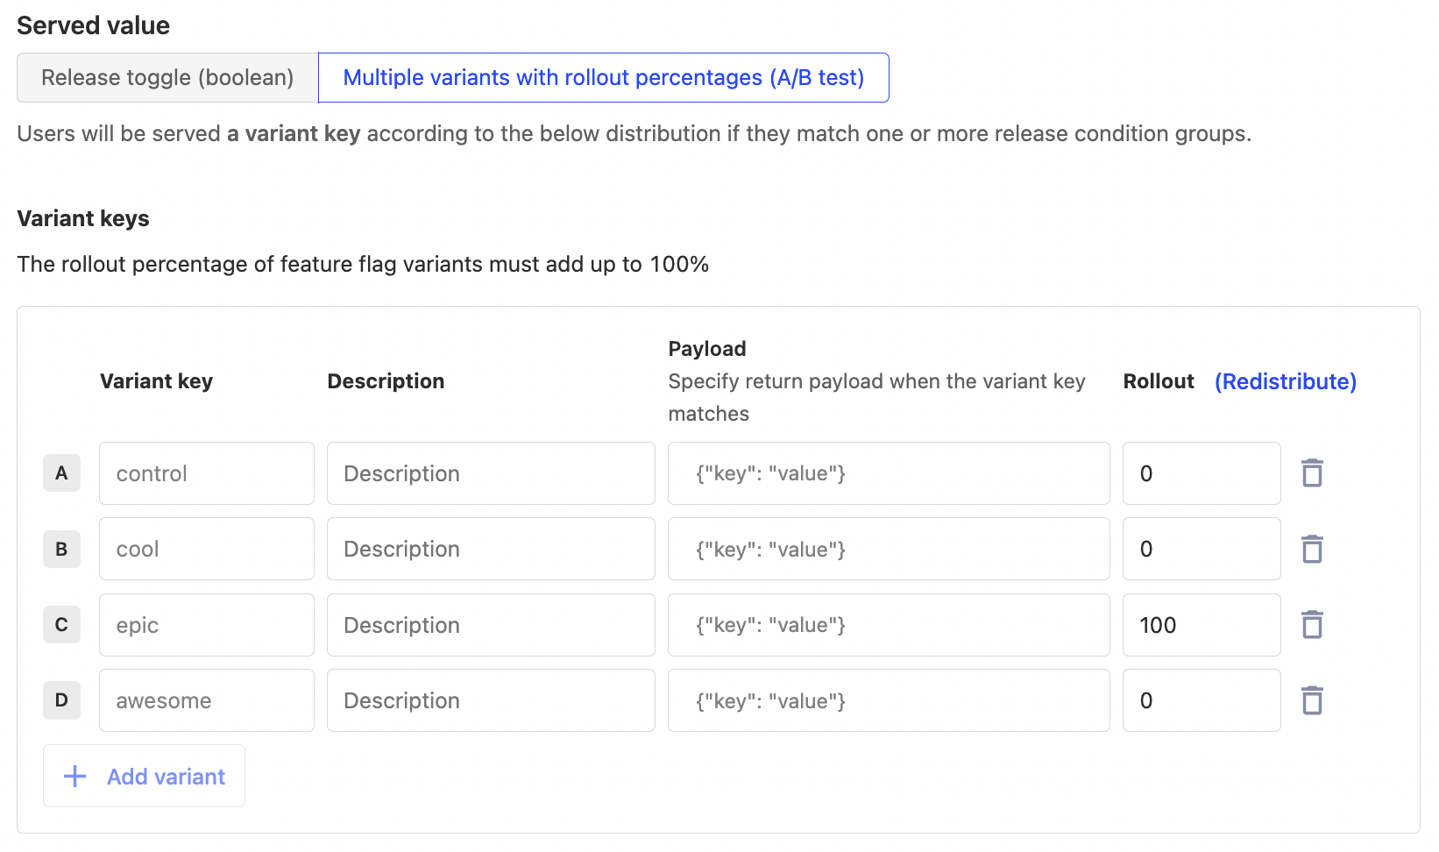Focus the awesome variant key input
Image resolution: width=1439 pixels, height=852 pixels.
[x=206, y=700]
